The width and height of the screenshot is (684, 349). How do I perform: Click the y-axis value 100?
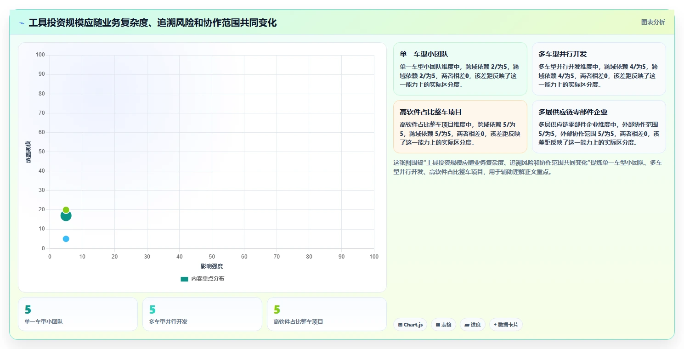click(x=40, y=55)
